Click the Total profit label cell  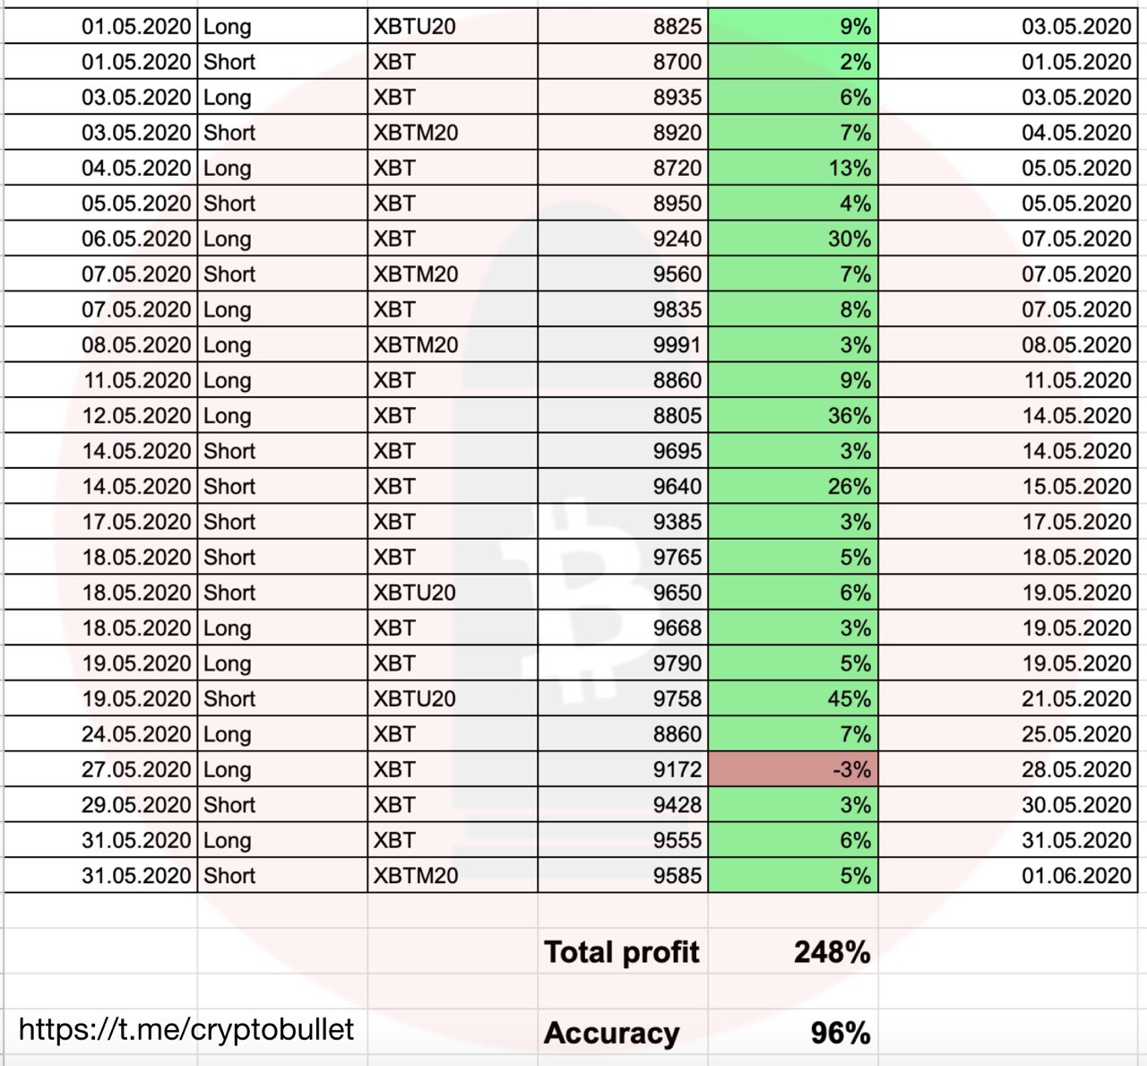click(622, 952)
